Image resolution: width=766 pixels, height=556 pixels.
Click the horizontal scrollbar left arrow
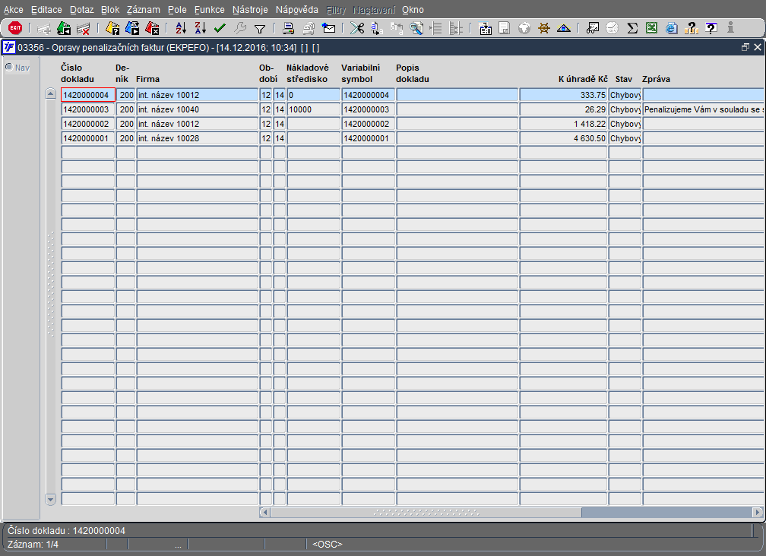click(264, 512)
